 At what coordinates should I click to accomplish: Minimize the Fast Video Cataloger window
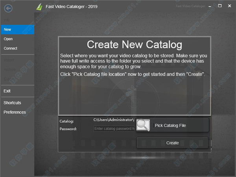click(x=210, y=6)
